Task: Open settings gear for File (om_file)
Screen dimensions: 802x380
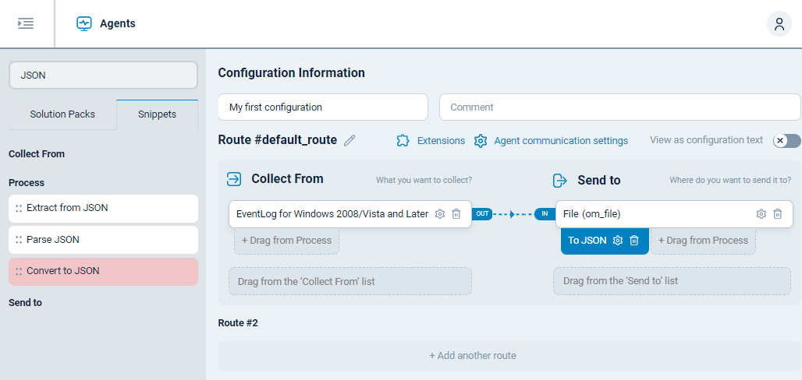Action: tap(761, 214)
